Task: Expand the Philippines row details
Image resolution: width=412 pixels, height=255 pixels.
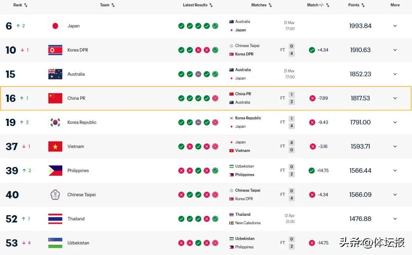Action: pos(395,171)
